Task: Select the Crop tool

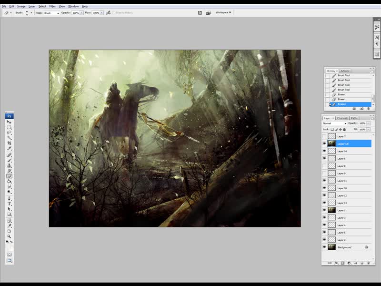Action: [x=9, y=143]
